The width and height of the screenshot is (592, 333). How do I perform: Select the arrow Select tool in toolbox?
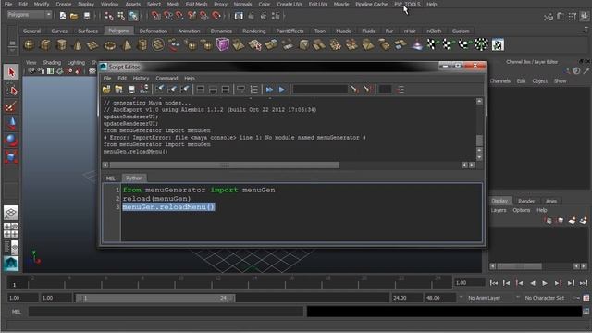[x=11, y=72]
